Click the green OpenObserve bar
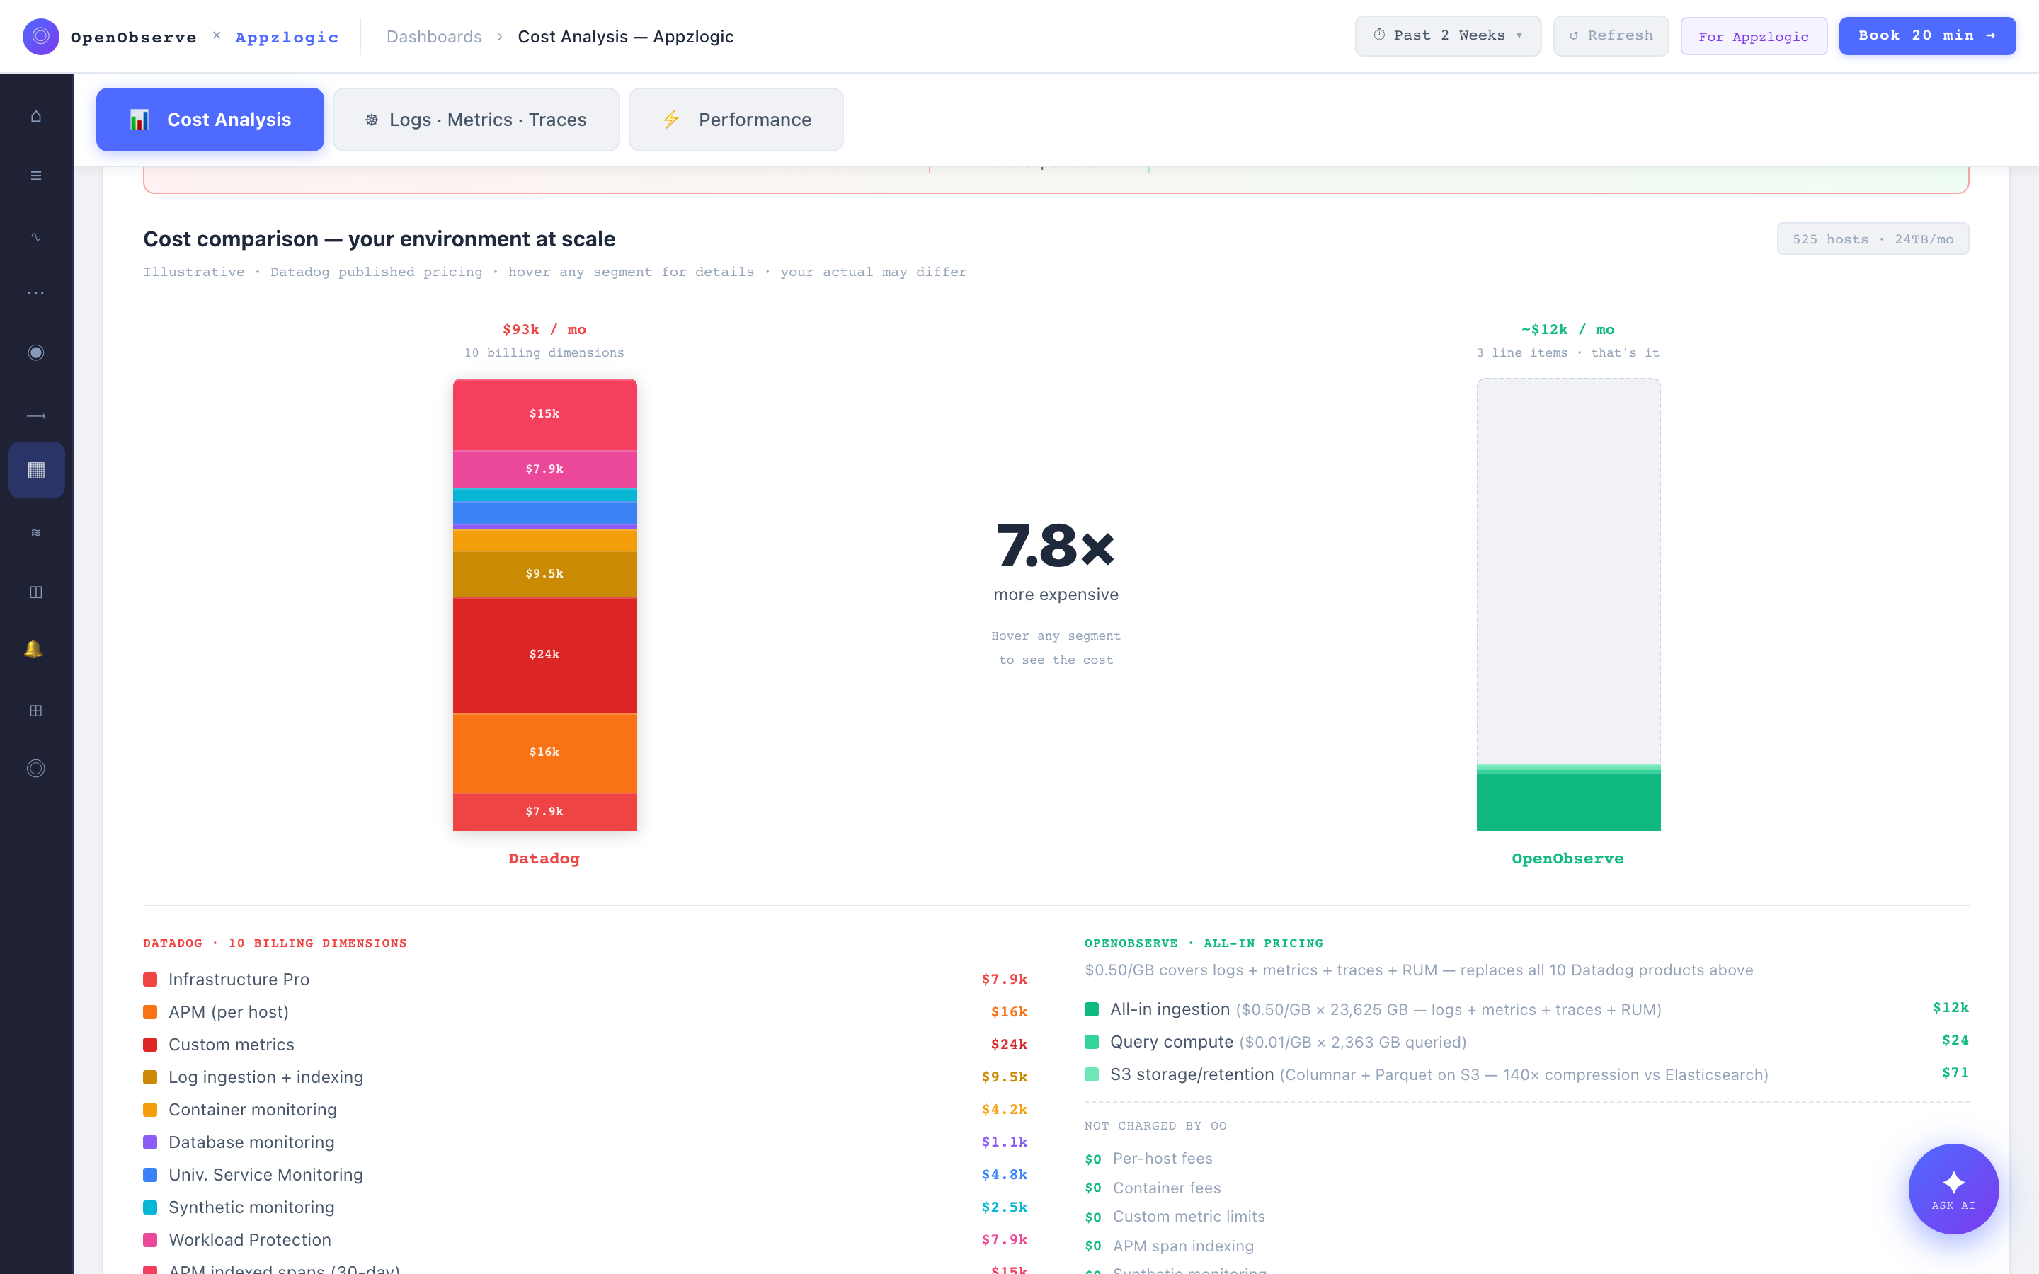2039x1274 pixels. (x=1568, y=802)
